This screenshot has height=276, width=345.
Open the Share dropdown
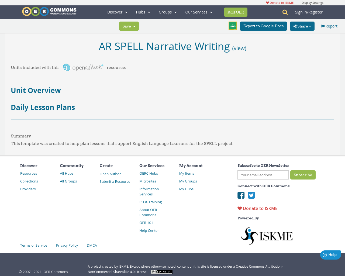point(302,26)
